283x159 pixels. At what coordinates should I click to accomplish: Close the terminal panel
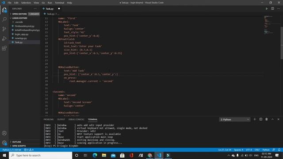click(x=278, y=119)
